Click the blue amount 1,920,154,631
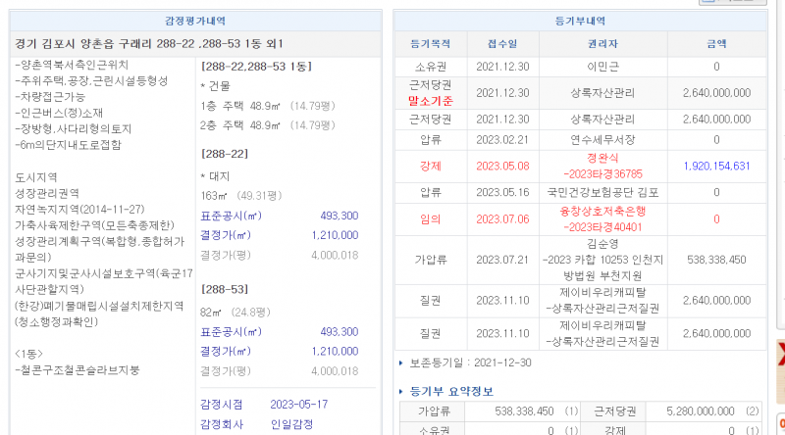 [x=716, y=166]
